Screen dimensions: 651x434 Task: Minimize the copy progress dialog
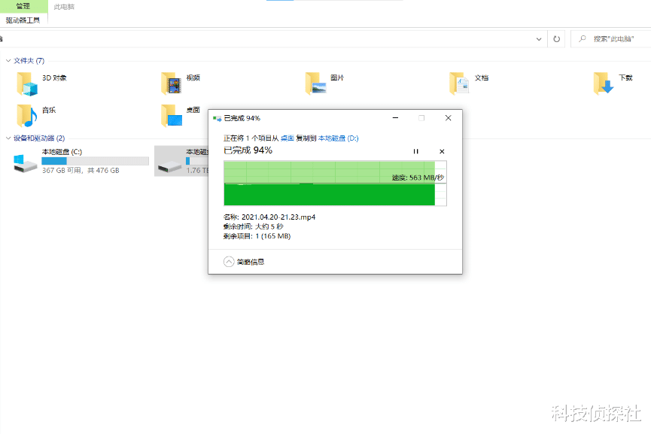(395, 118)
